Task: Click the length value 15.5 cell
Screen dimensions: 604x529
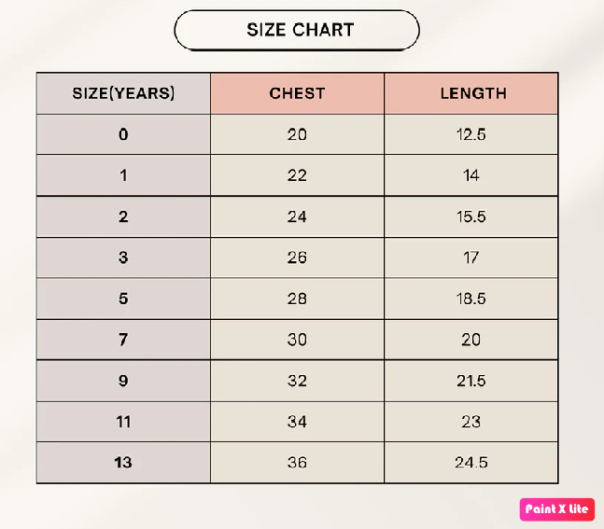Action: point(471,216)
